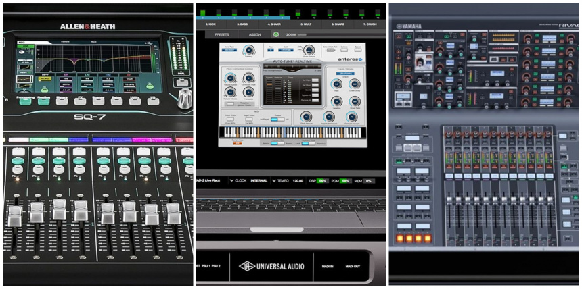
Task: Click the Antares logo in Auto-Tune
Action: point(350,59)
